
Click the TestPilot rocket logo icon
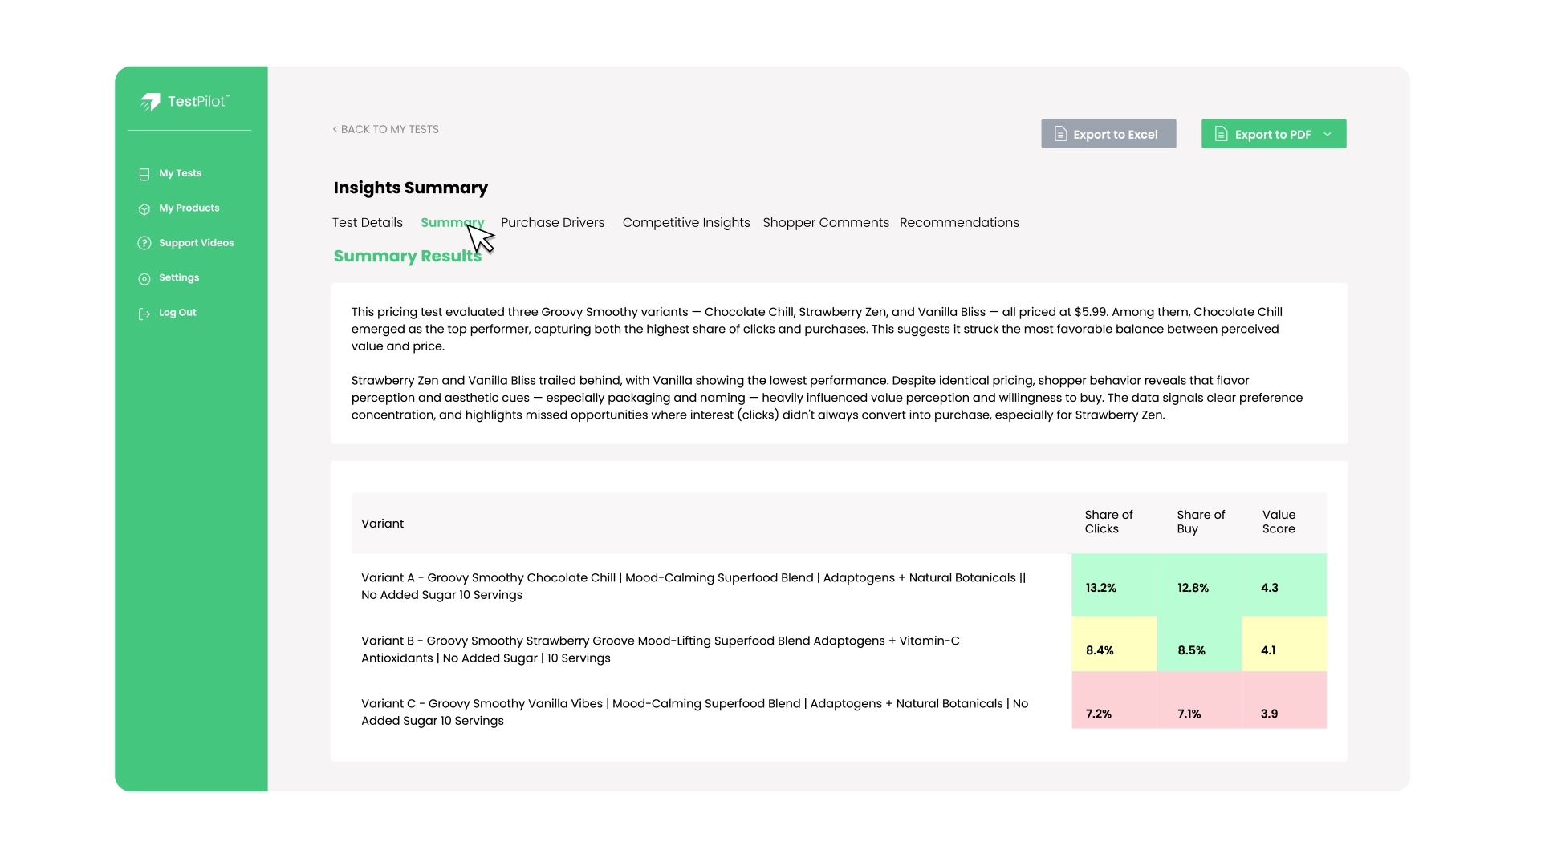click(x=151, y=102)
